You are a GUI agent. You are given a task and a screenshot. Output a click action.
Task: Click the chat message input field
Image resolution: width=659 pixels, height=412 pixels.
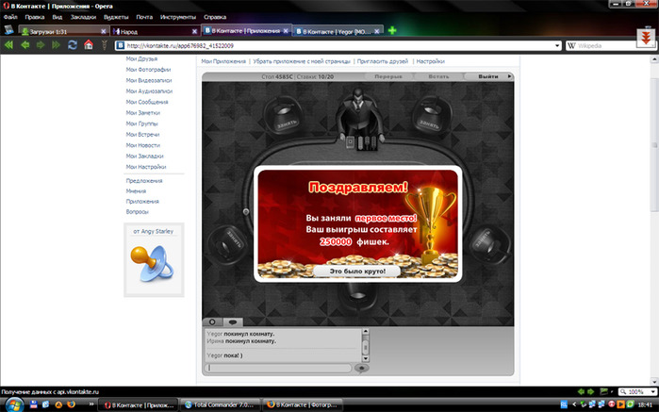point(278,369)
